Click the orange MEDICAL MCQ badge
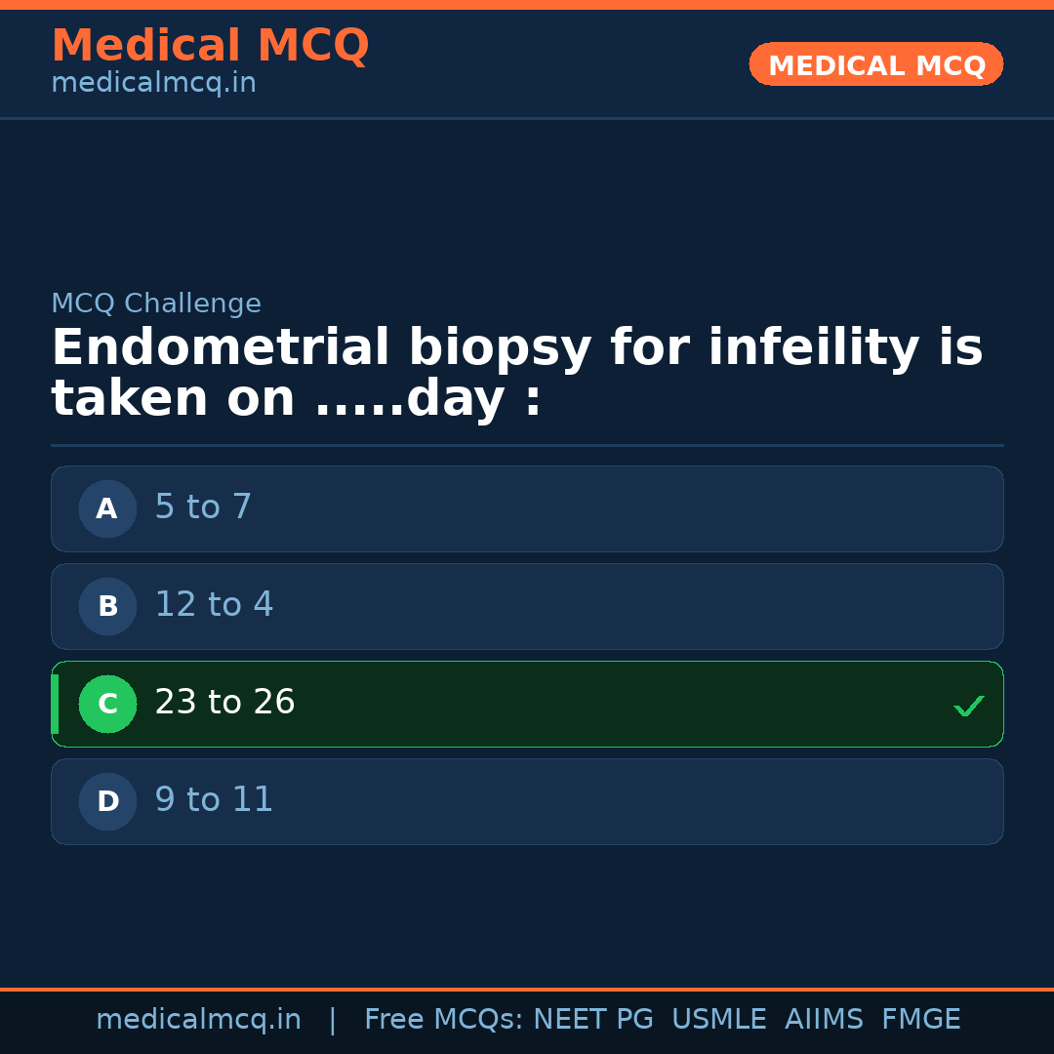 click(875, 64)
